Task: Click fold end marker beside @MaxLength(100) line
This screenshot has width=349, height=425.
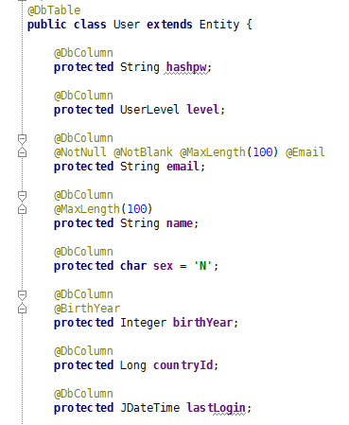Action: 22,209
